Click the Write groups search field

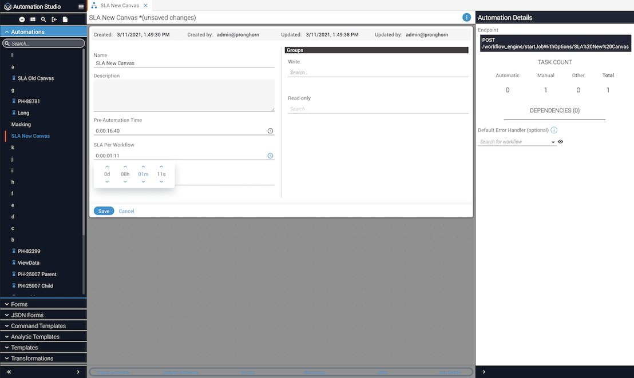(x=378, y=73)
